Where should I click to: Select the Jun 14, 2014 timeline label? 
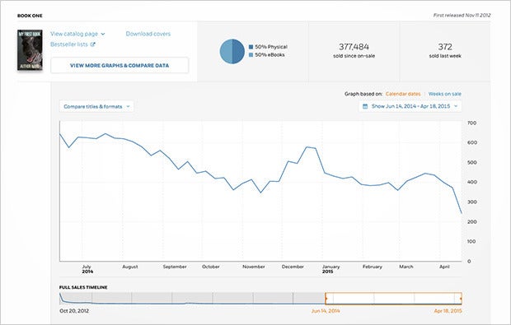point(326,311)
